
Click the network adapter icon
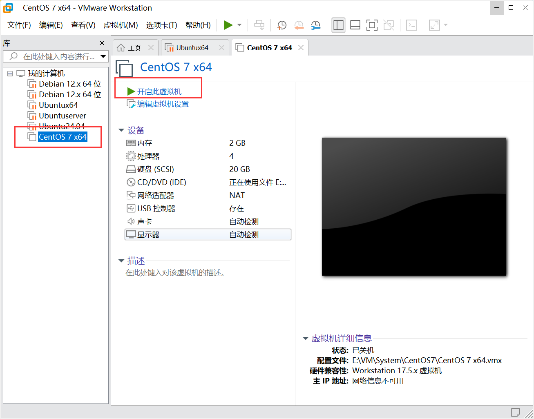(x=131, y=195)
